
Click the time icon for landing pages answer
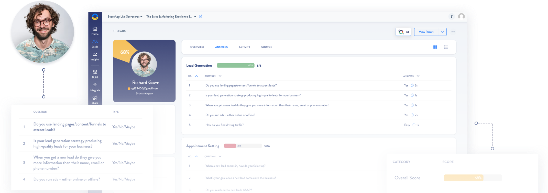(x=412, y=86)
